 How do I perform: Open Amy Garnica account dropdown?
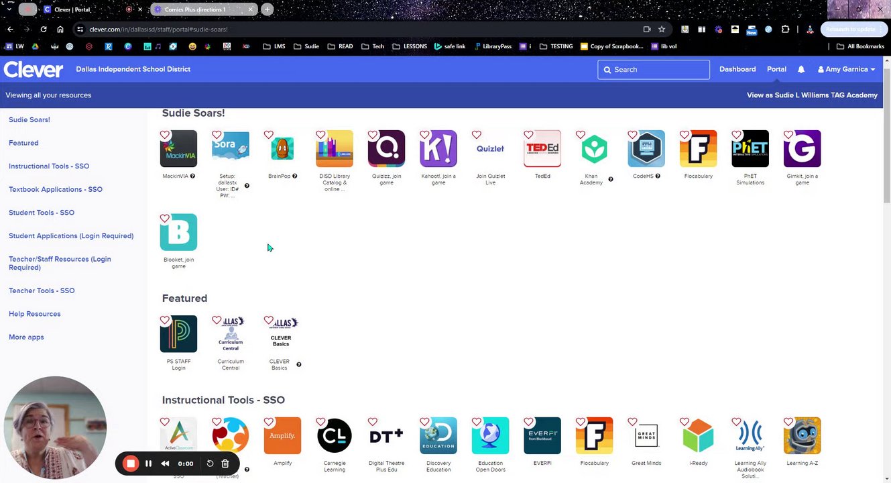[x=846, y=69]
